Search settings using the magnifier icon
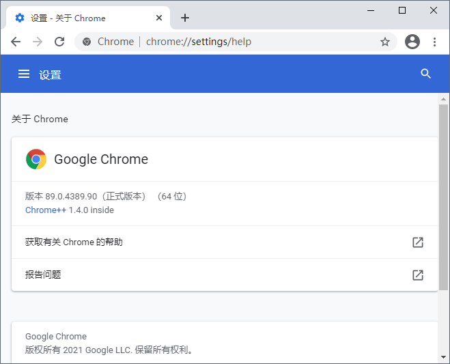The image size is (450, 364). [425, 74]
